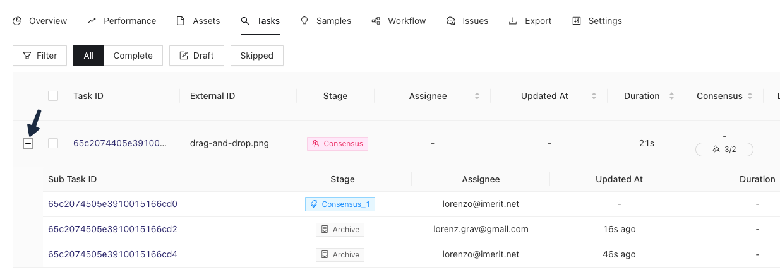Sort by the Updated At column arrows
The width and height of the screenshot is (780, 277).
click(x=594, y=97)
